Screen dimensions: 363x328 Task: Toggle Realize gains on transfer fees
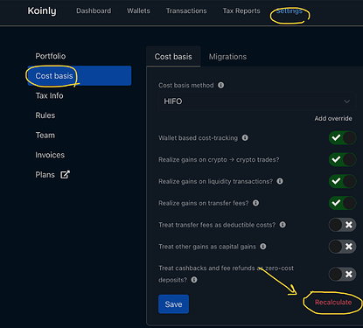click(x=342, y=203)
